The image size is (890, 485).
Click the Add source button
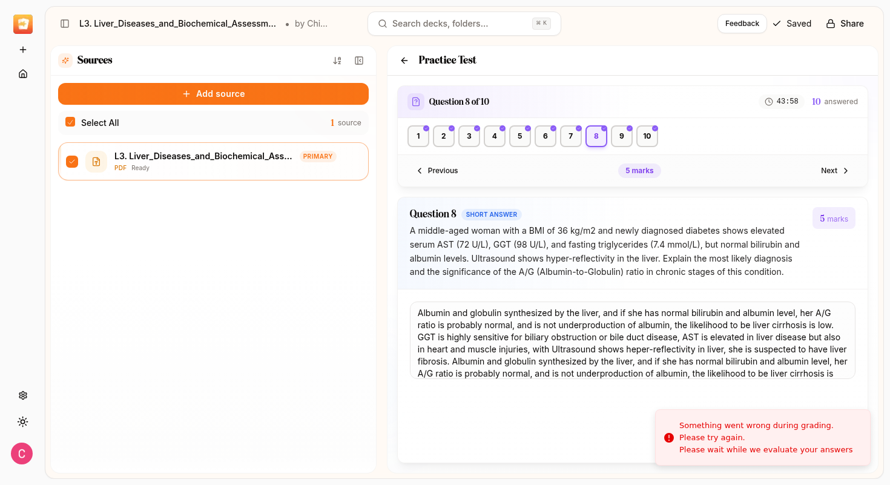point(213,94)
